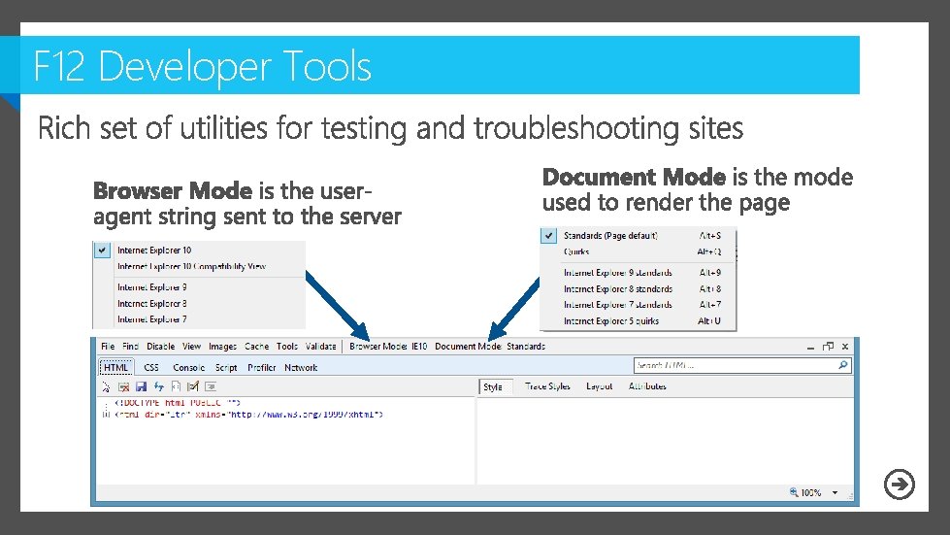Image resolution: width=950 pixels, height=535 pixels.
Task: Open the 100% zoom dropdown arrow
Action: click(x=835, y=492)
